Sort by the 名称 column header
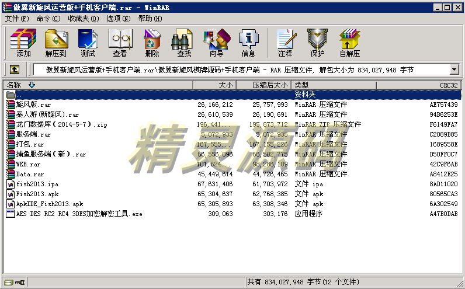465x289 pixels. point(98,85)
